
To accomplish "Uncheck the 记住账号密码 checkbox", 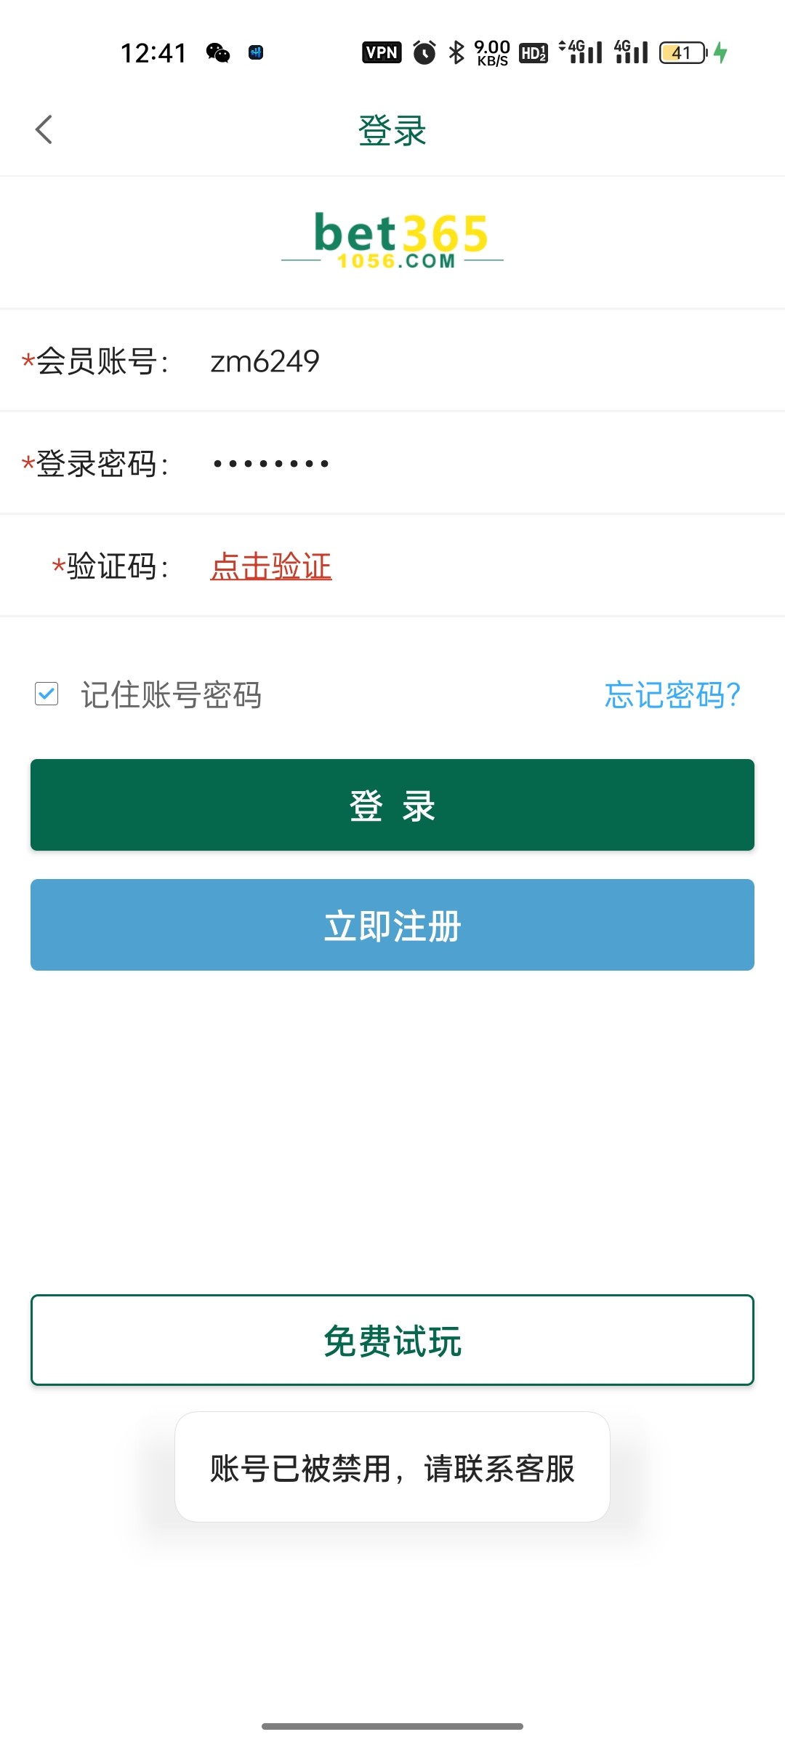I will pos(47,694).
